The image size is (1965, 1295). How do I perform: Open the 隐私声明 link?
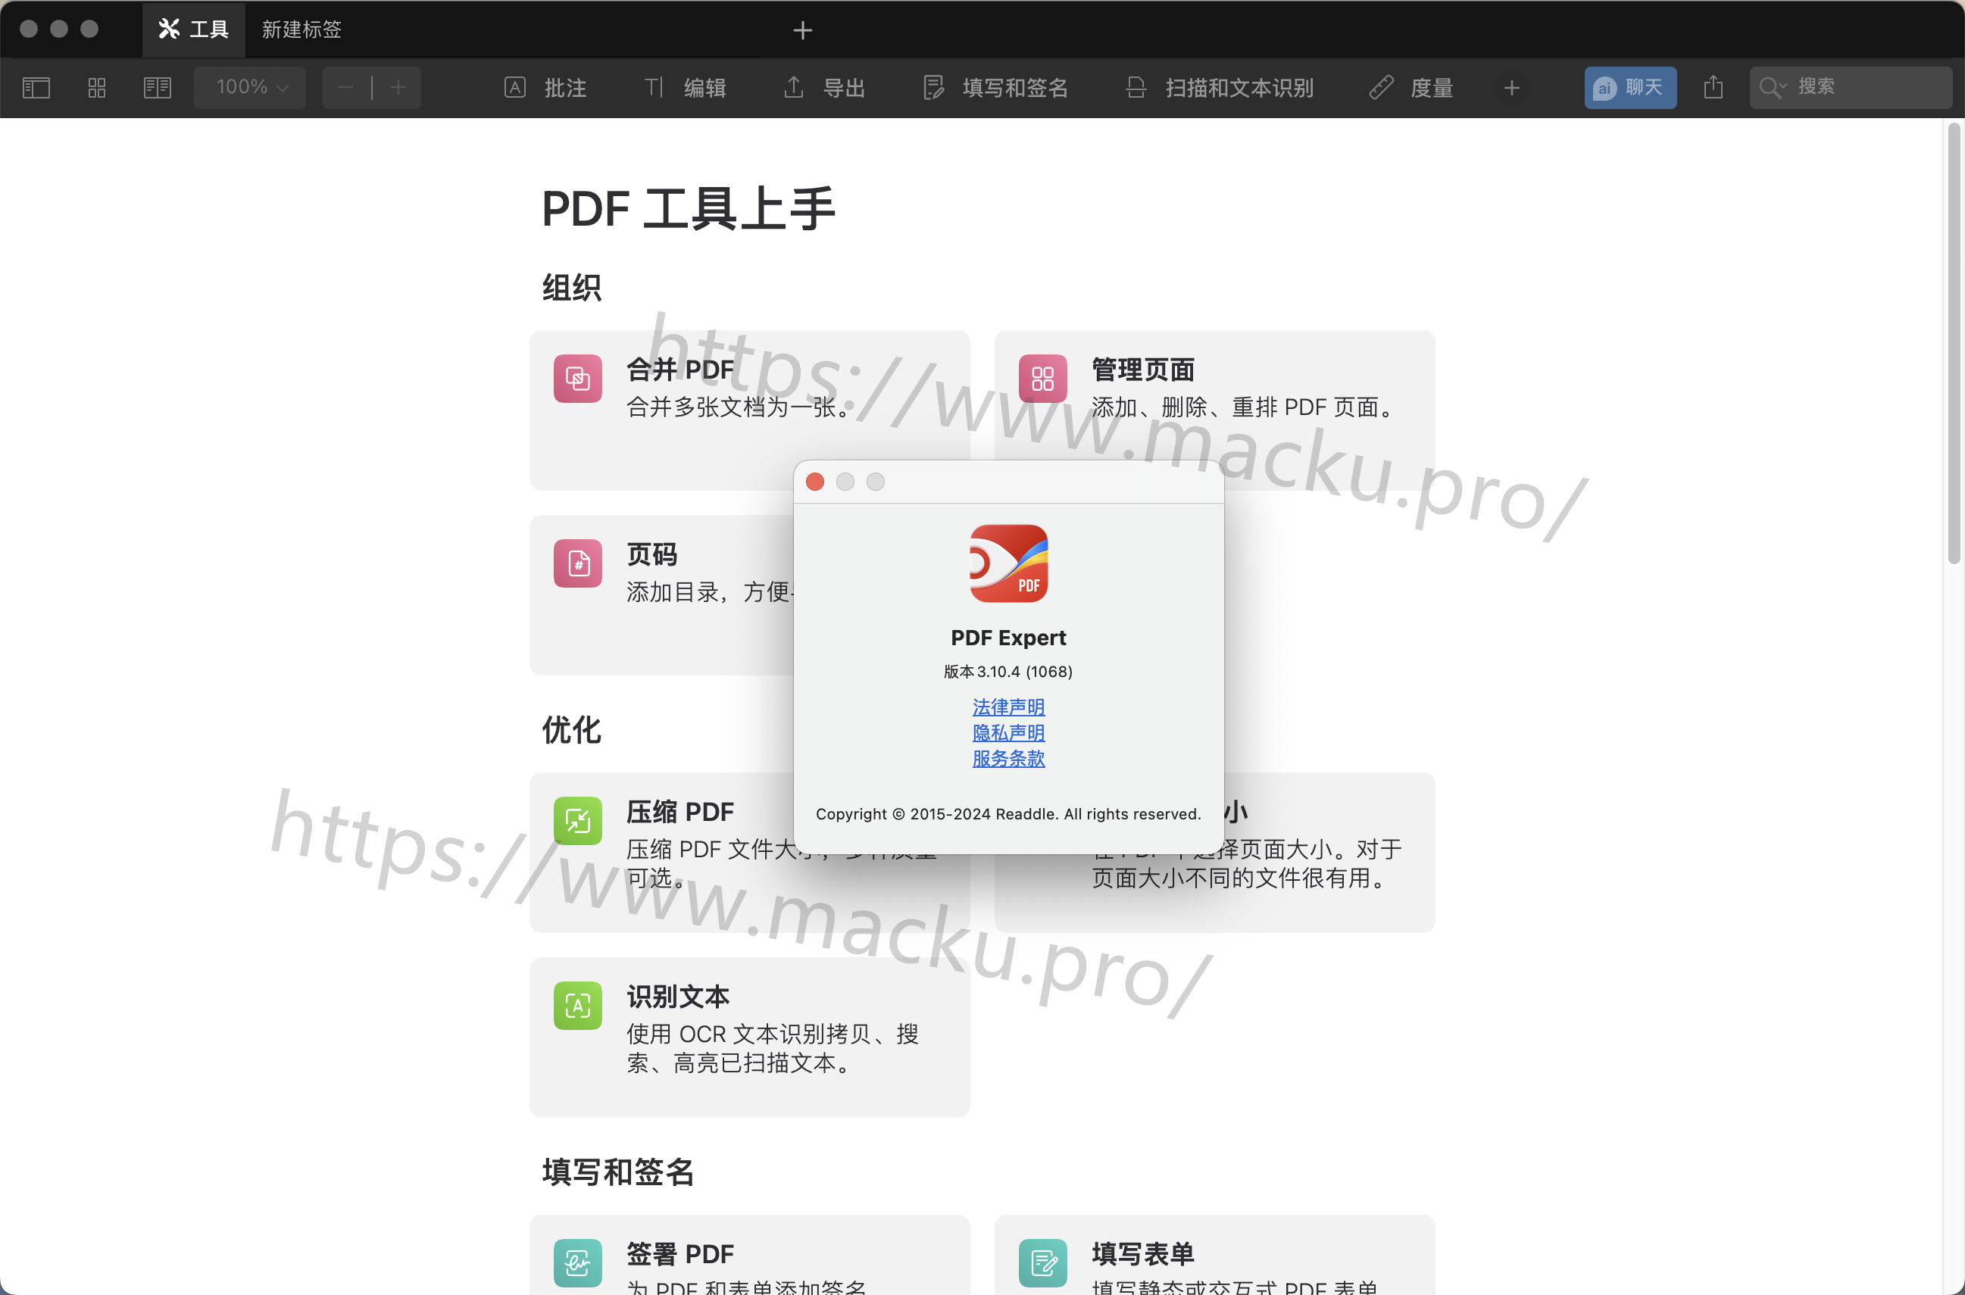tap(1008, 732)
